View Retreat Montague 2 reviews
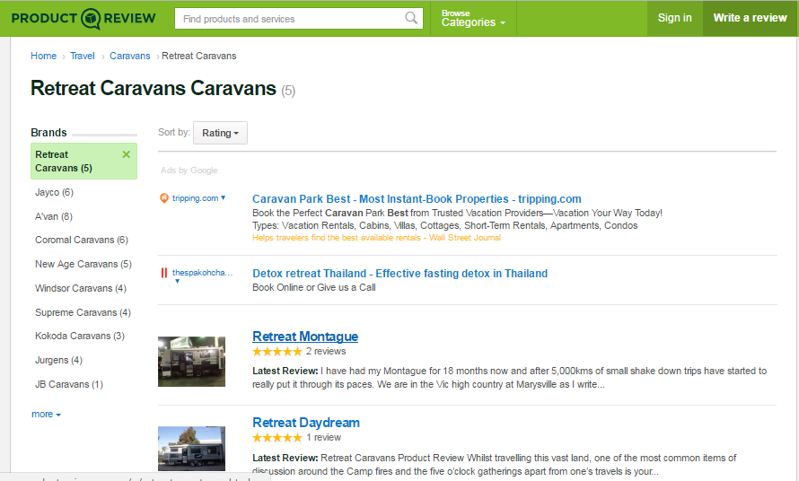The image size is (799, 481). pos(326,352)
